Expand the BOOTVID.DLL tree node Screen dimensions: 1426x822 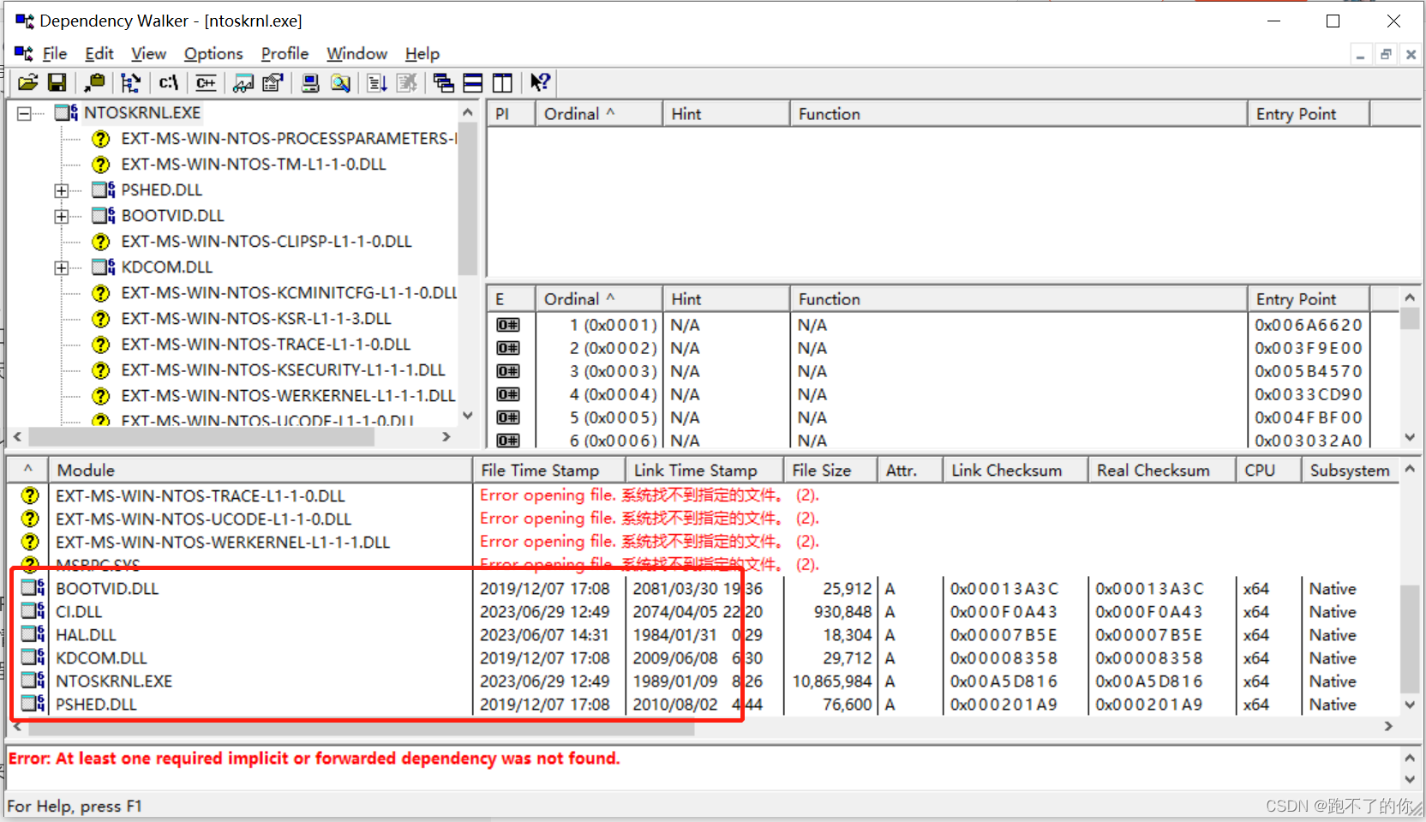[62, 216]
